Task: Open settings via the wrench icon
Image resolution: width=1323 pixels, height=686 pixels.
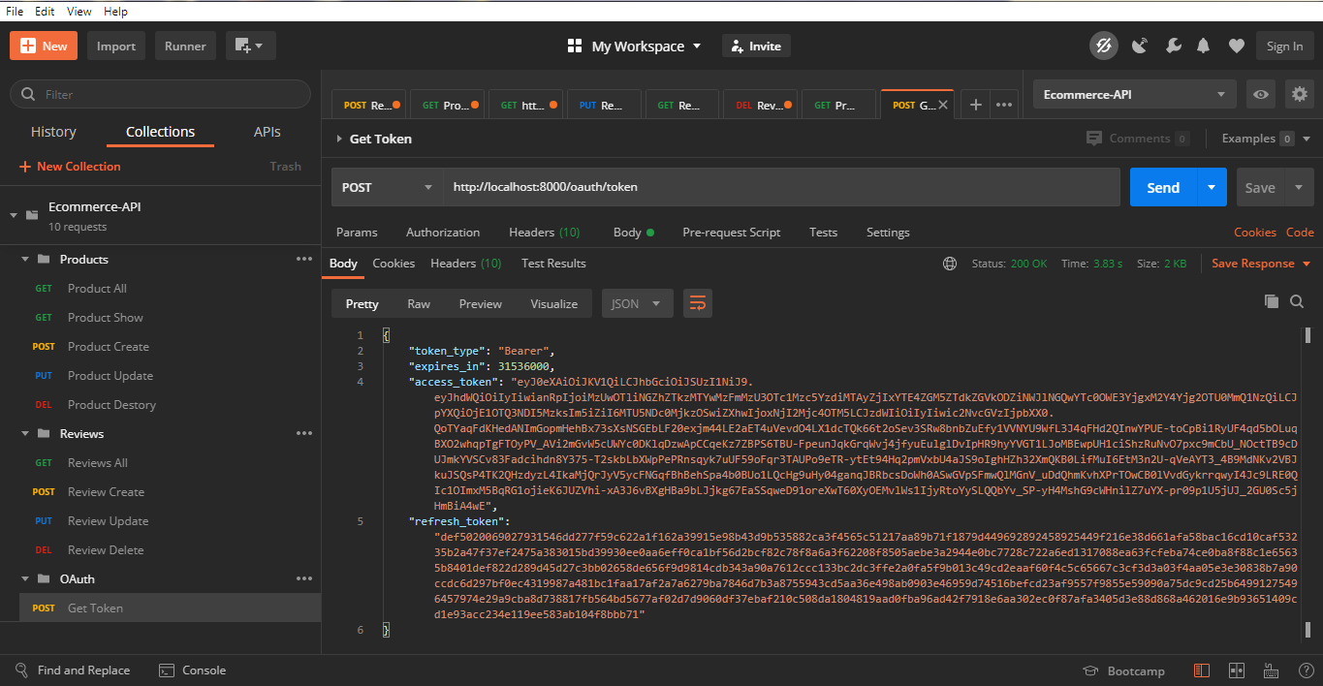Action: click(x=1174, y=45)
